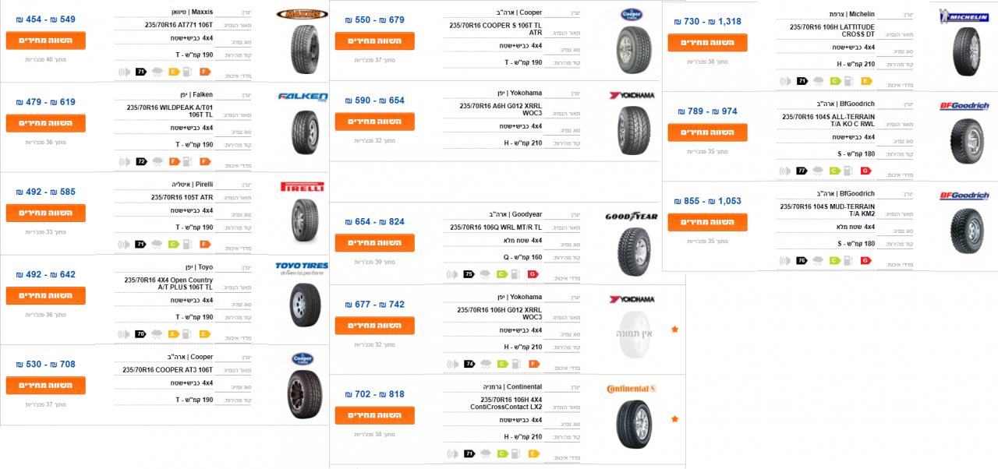
Task: Click the Yokohama 'אין תמונה' placeholder image
Action: (632, 335)
